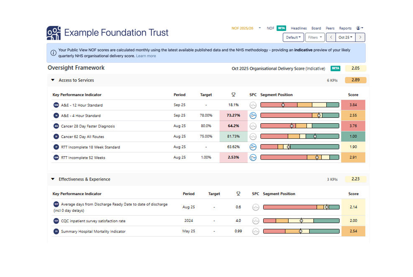Open the Default view dropdown
Image resolution: width=413 pixels, height=277 pixels.
pos(293,38)
